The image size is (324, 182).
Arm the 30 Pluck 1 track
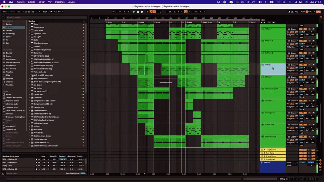[314, 41]
